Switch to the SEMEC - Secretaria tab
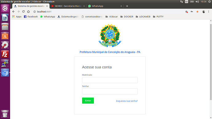Screen dimensions: 212x119 click(x=68, y=6)
